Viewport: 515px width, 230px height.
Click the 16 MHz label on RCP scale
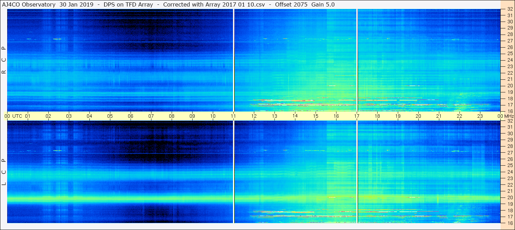tap(510, 111)
